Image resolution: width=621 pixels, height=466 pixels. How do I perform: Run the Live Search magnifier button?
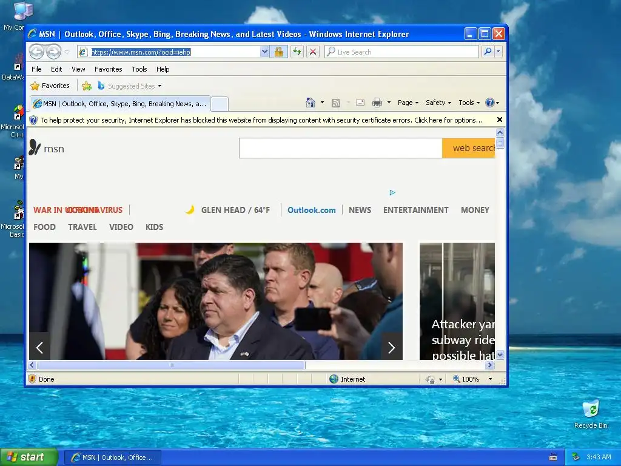(488, 52)
